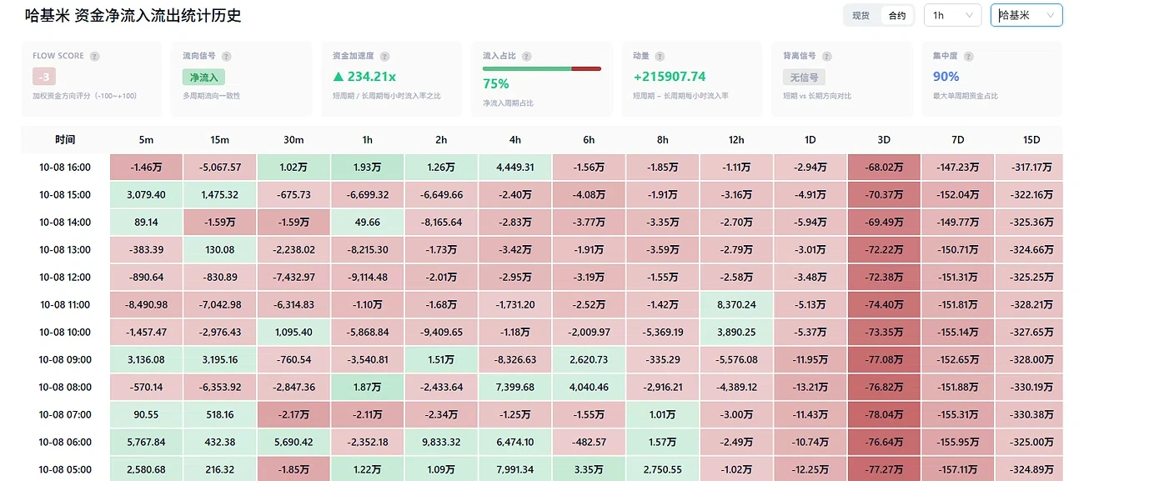Click the 净流入 signal badge
The height and width of the screenshot is (481, 1154).
point(204,78)
